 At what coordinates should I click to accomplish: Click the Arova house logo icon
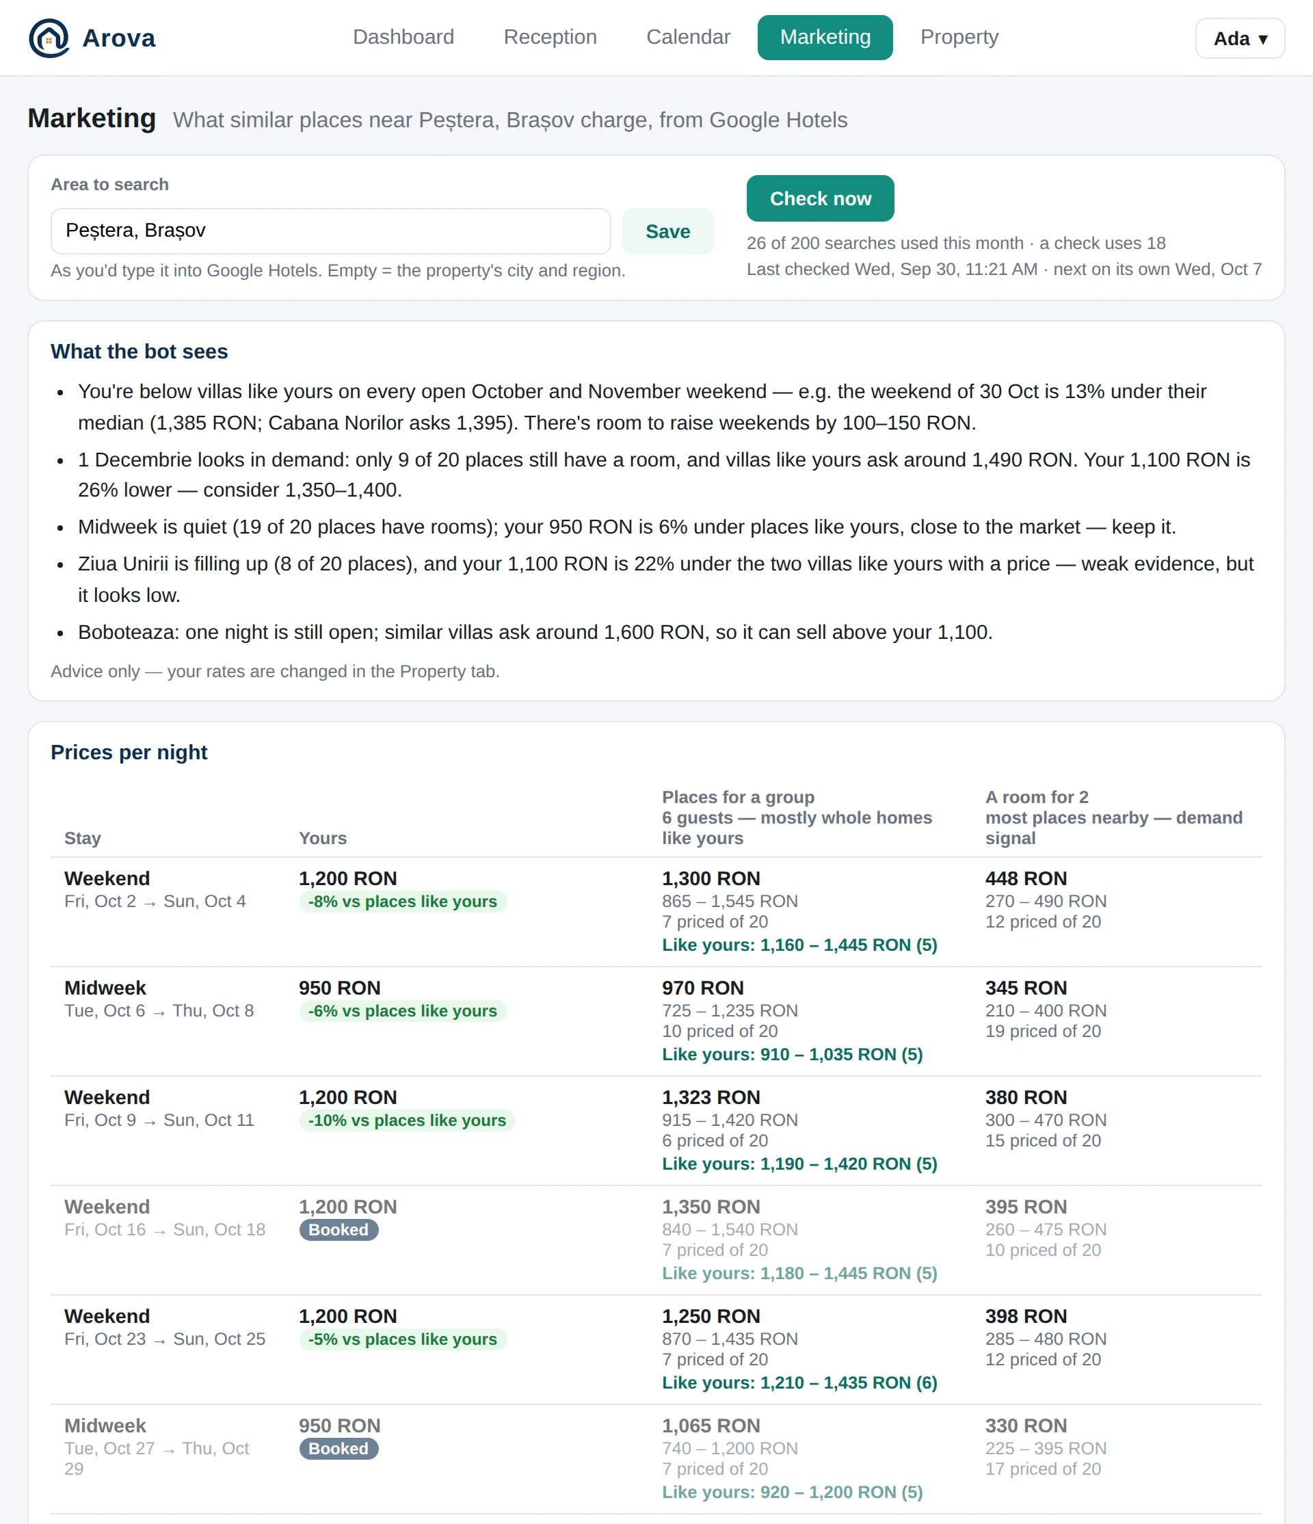49,38
